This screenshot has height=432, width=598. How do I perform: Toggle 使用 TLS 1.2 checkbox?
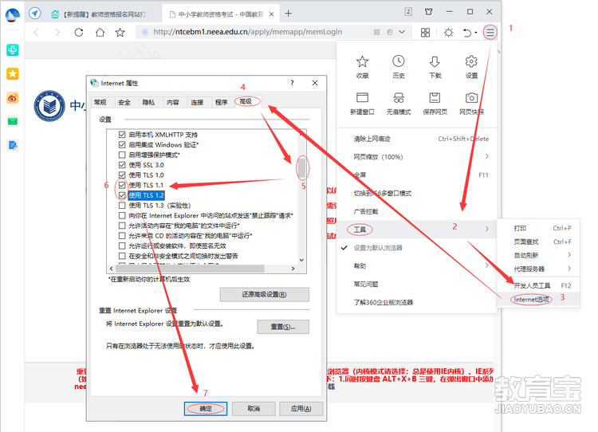[x=122, y=195]
